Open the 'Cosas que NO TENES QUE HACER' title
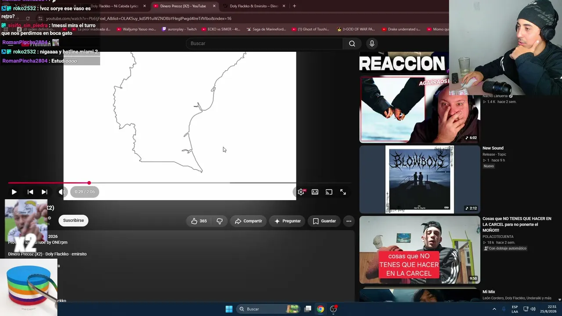Image resolution: width=562 pixels, height=316 pixels. click(x=517, y=224)
